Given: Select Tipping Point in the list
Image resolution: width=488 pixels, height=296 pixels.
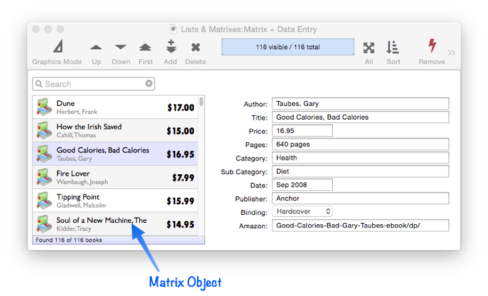Looking at the screenshot, I should pos(118,201).
